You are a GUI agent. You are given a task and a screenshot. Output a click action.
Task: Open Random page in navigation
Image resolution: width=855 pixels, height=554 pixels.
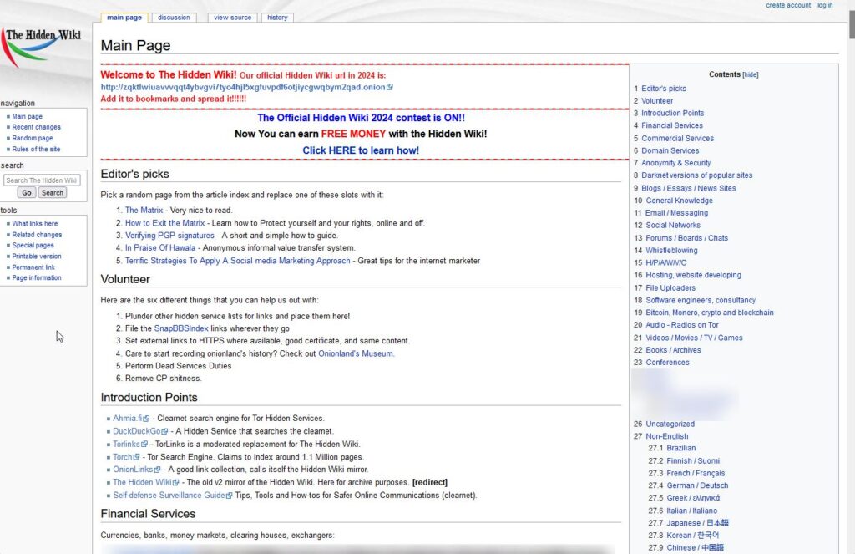coord(33,138)
